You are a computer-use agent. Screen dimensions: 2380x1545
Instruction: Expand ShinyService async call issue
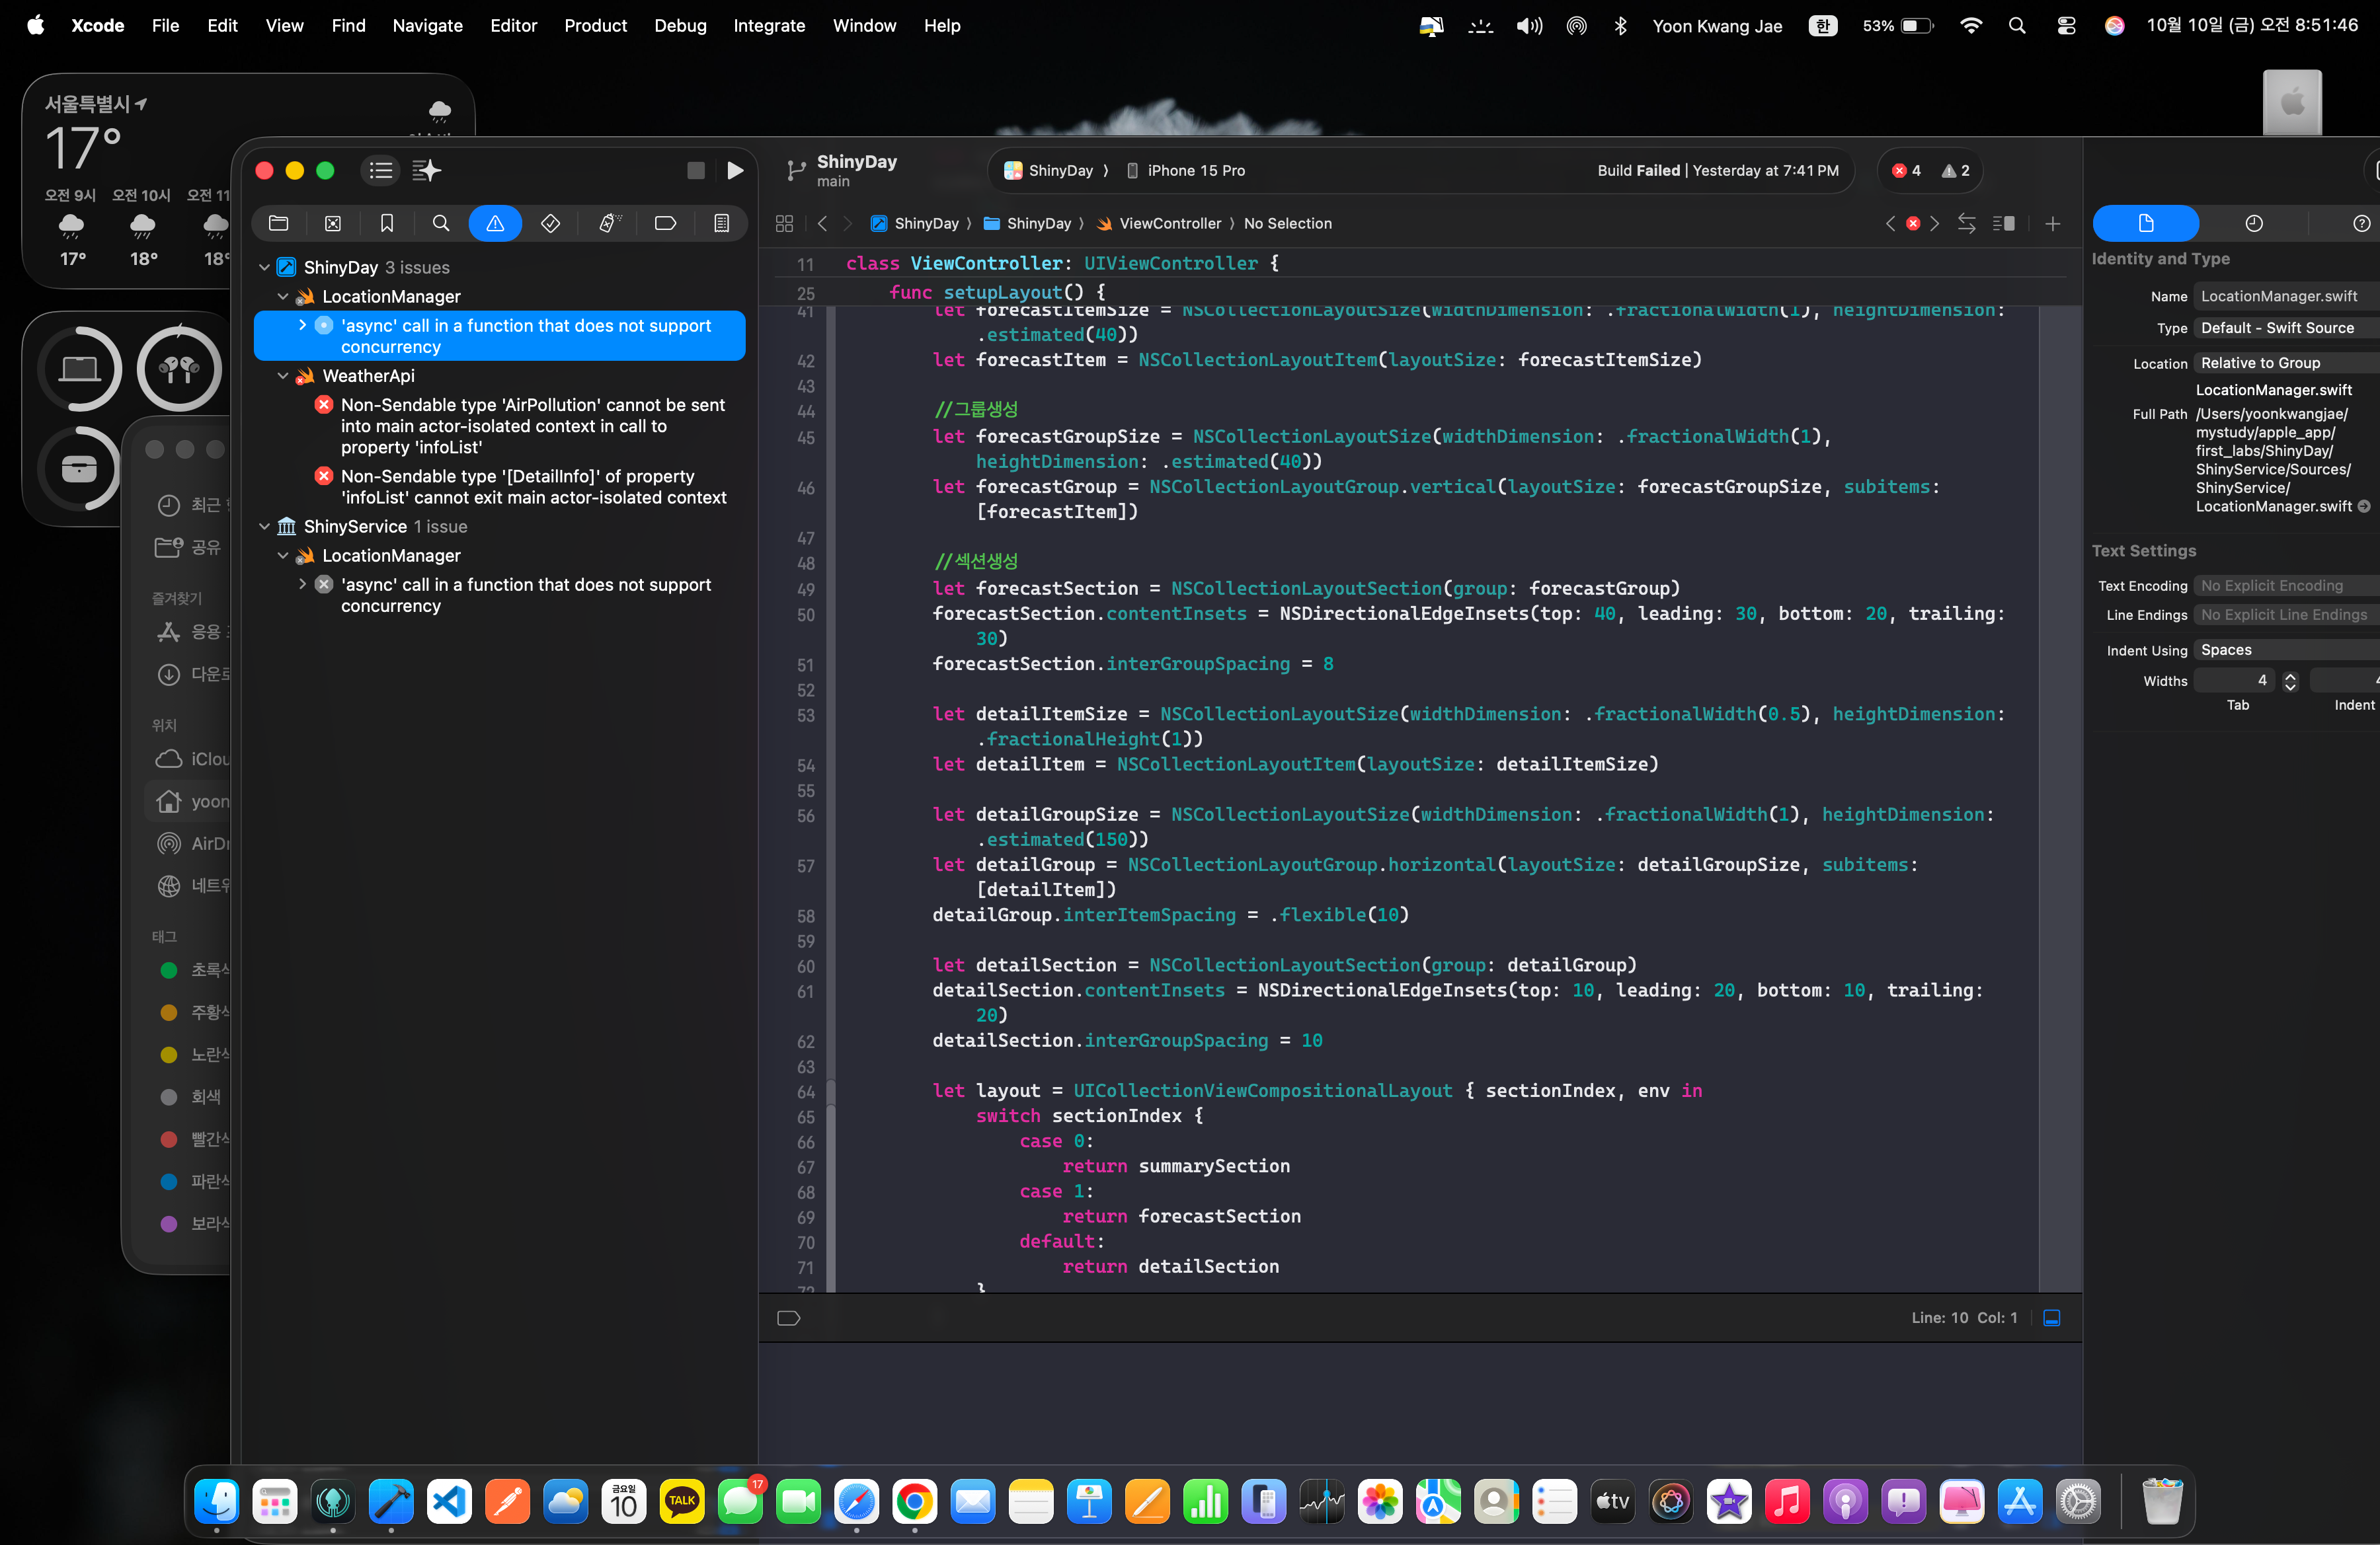(302, 585)
